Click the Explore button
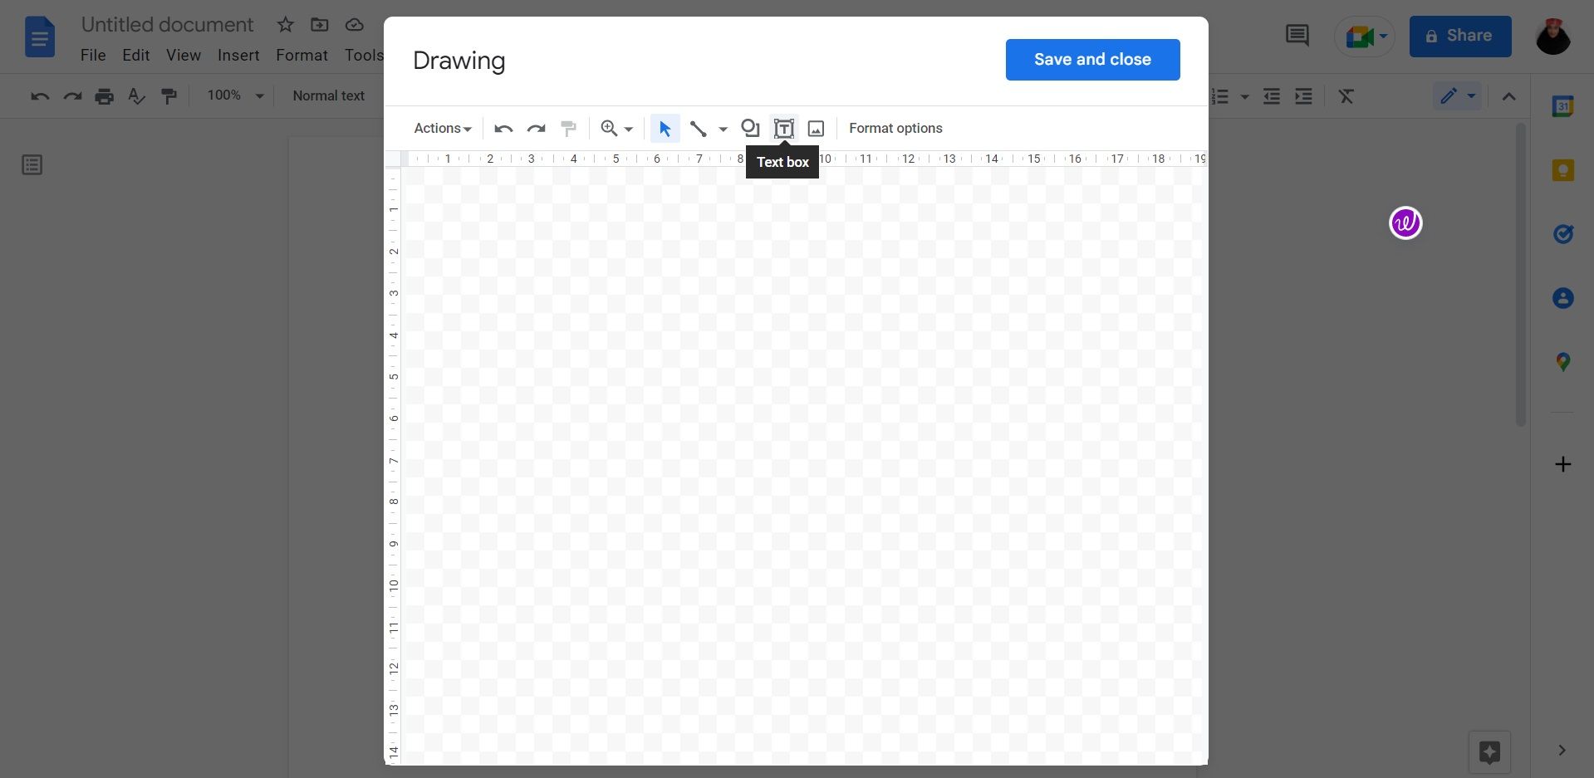 pyautogui.click(x=1489, y=752)
